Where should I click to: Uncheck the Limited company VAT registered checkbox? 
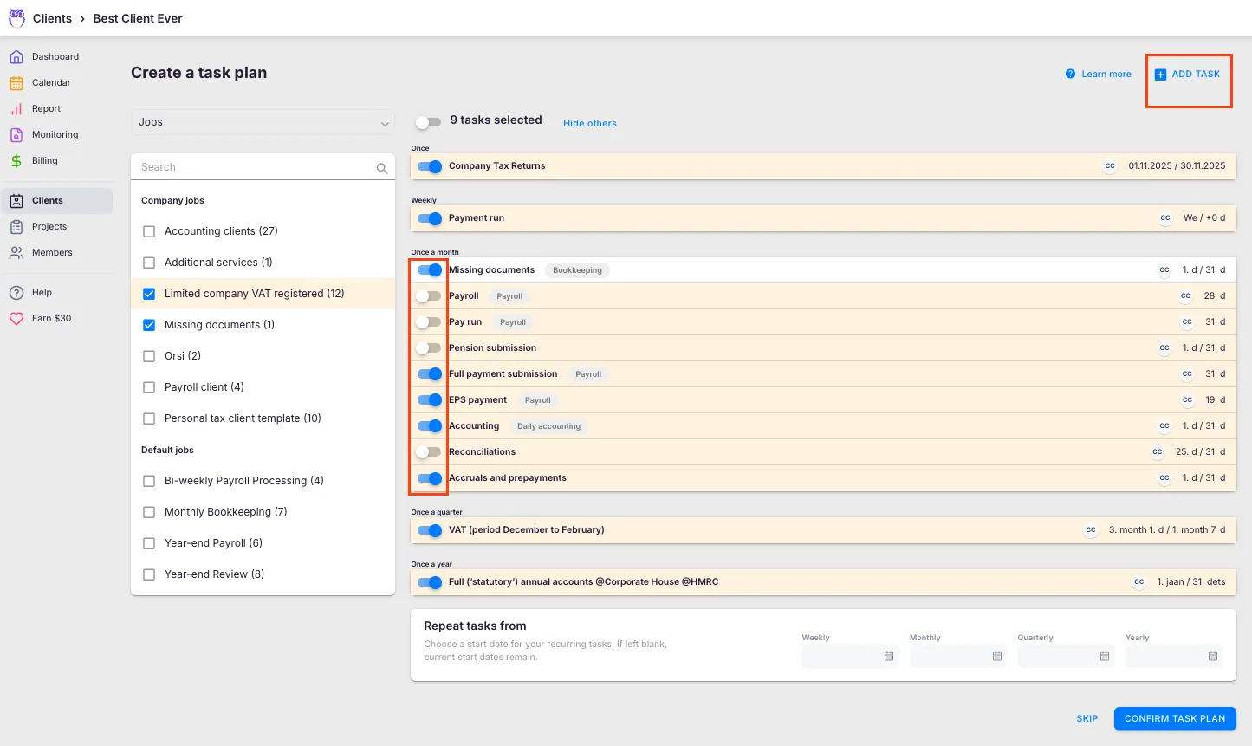point(149,294)
